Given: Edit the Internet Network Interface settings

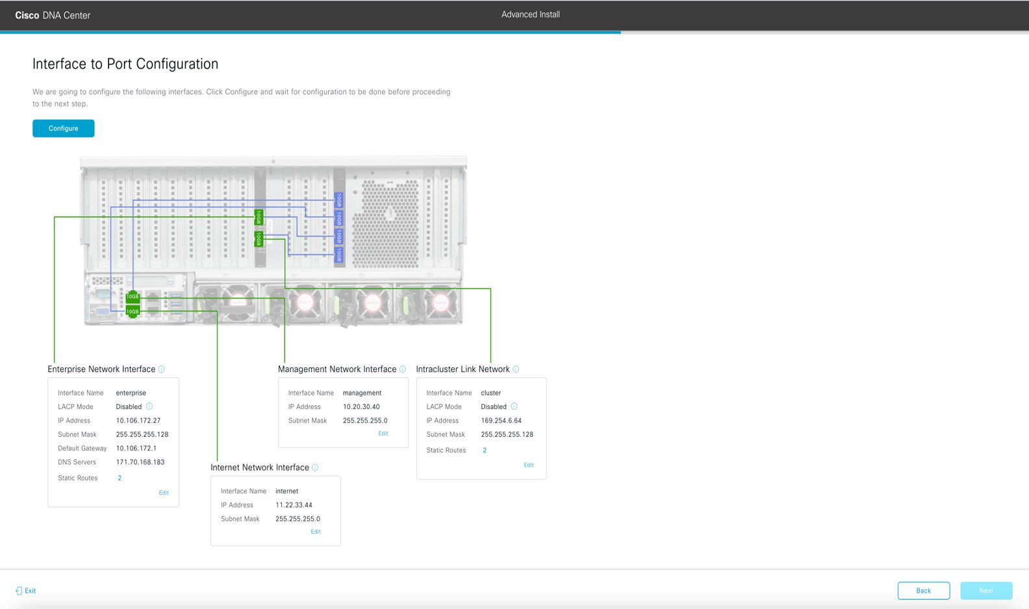Looking at the screenshot, I should click(315, 532).
